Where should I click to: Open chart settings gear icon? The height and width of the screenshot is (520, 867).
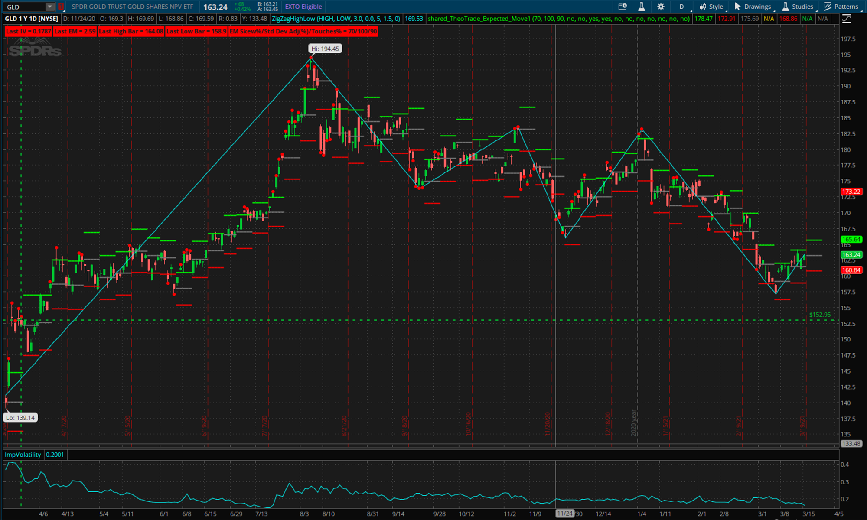661,6
